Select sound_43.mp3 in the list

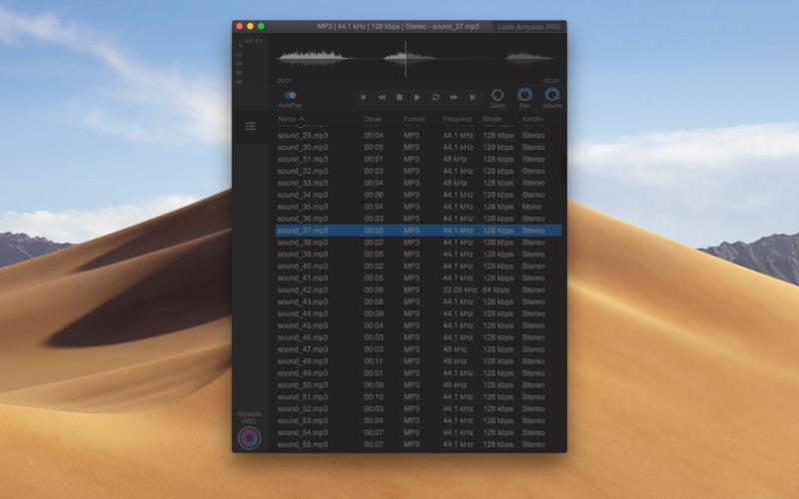[418, 301]
